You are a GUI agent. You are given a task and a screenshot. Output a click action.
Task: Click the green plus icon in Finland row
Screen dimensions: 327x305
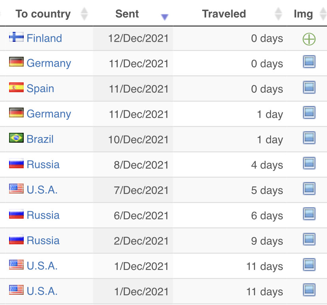pyautogui.click(x=309, y=39)
